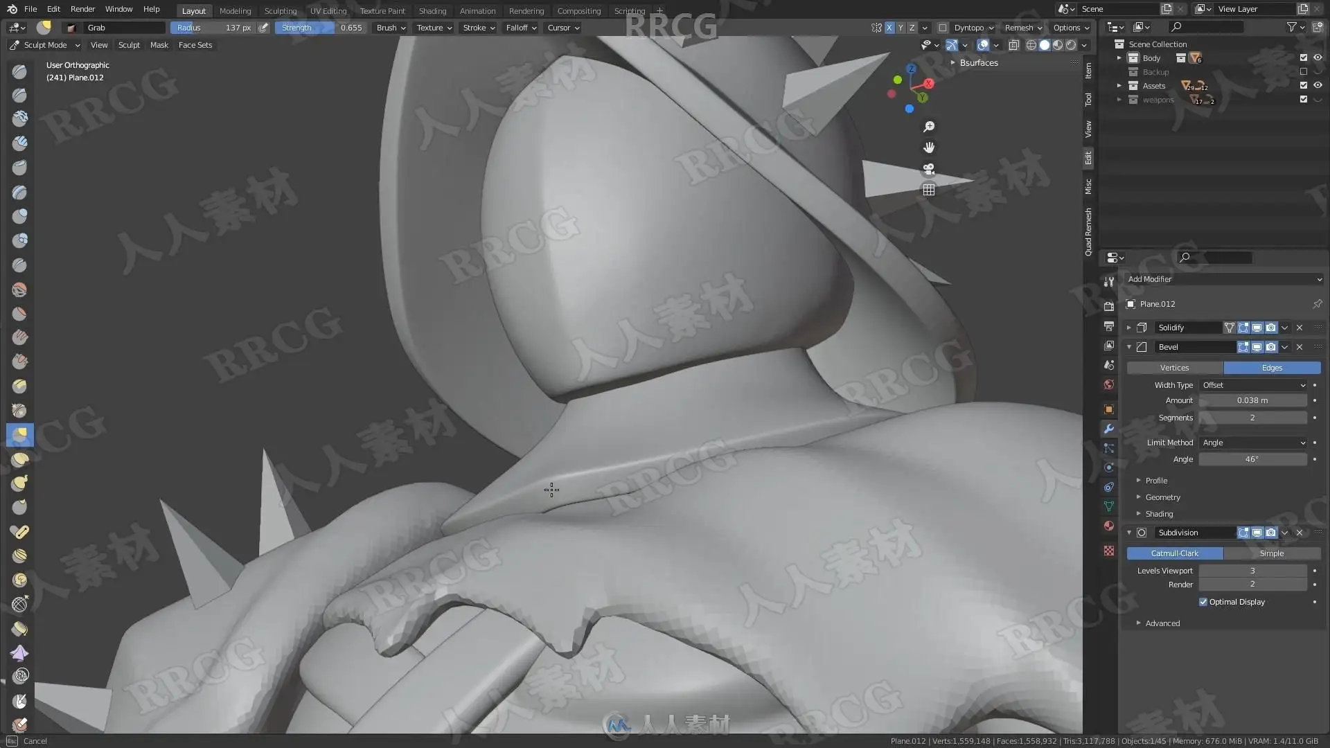Open the Add Modifier dropdown
This screenshot has height=748, width=1330.
[1224, 279]
